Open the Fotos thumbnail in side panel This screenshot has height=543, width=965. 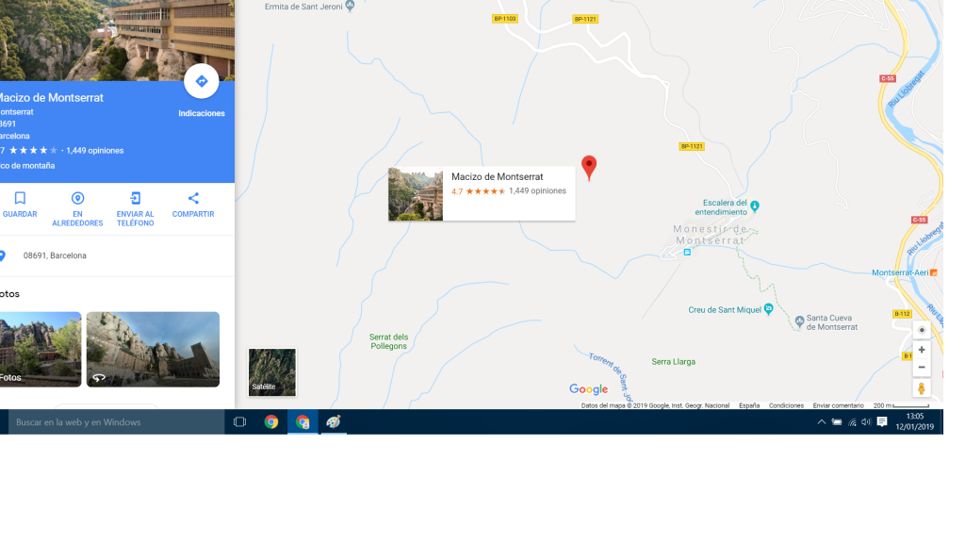[40, 349]
